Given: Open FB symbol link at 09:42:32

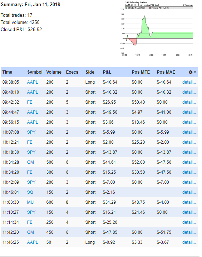Looking at the screenshot, I should 30,102.
